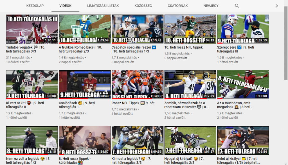Click the '10. heti rossz NFL tippek' title

183,48
